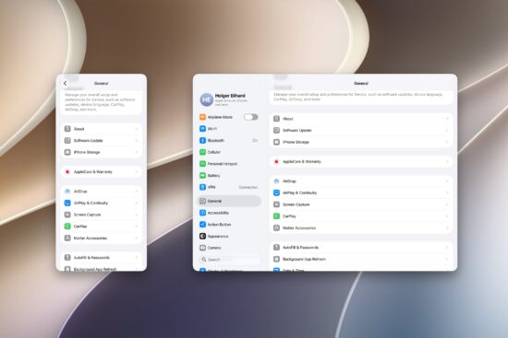508x338 pixels.
Task: Click the Screen Capture icon in compact General window
Action: pyautogui.click(x=67, y=215)
